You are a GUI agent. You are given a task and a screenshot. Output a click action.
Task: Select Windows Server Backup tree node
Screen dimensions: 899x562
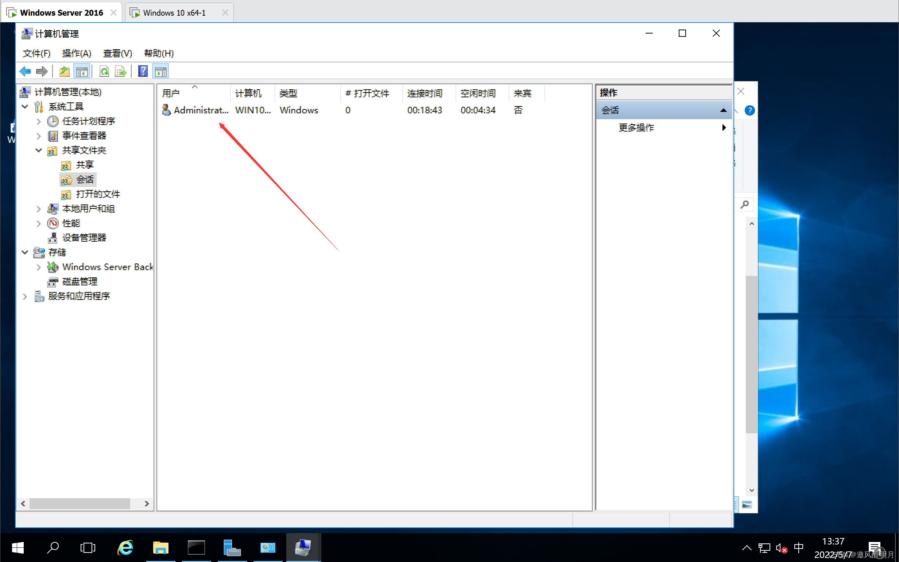(108, 267)
